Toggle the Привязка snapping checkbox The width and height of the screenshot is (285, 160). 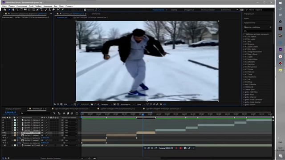[85, 10]
